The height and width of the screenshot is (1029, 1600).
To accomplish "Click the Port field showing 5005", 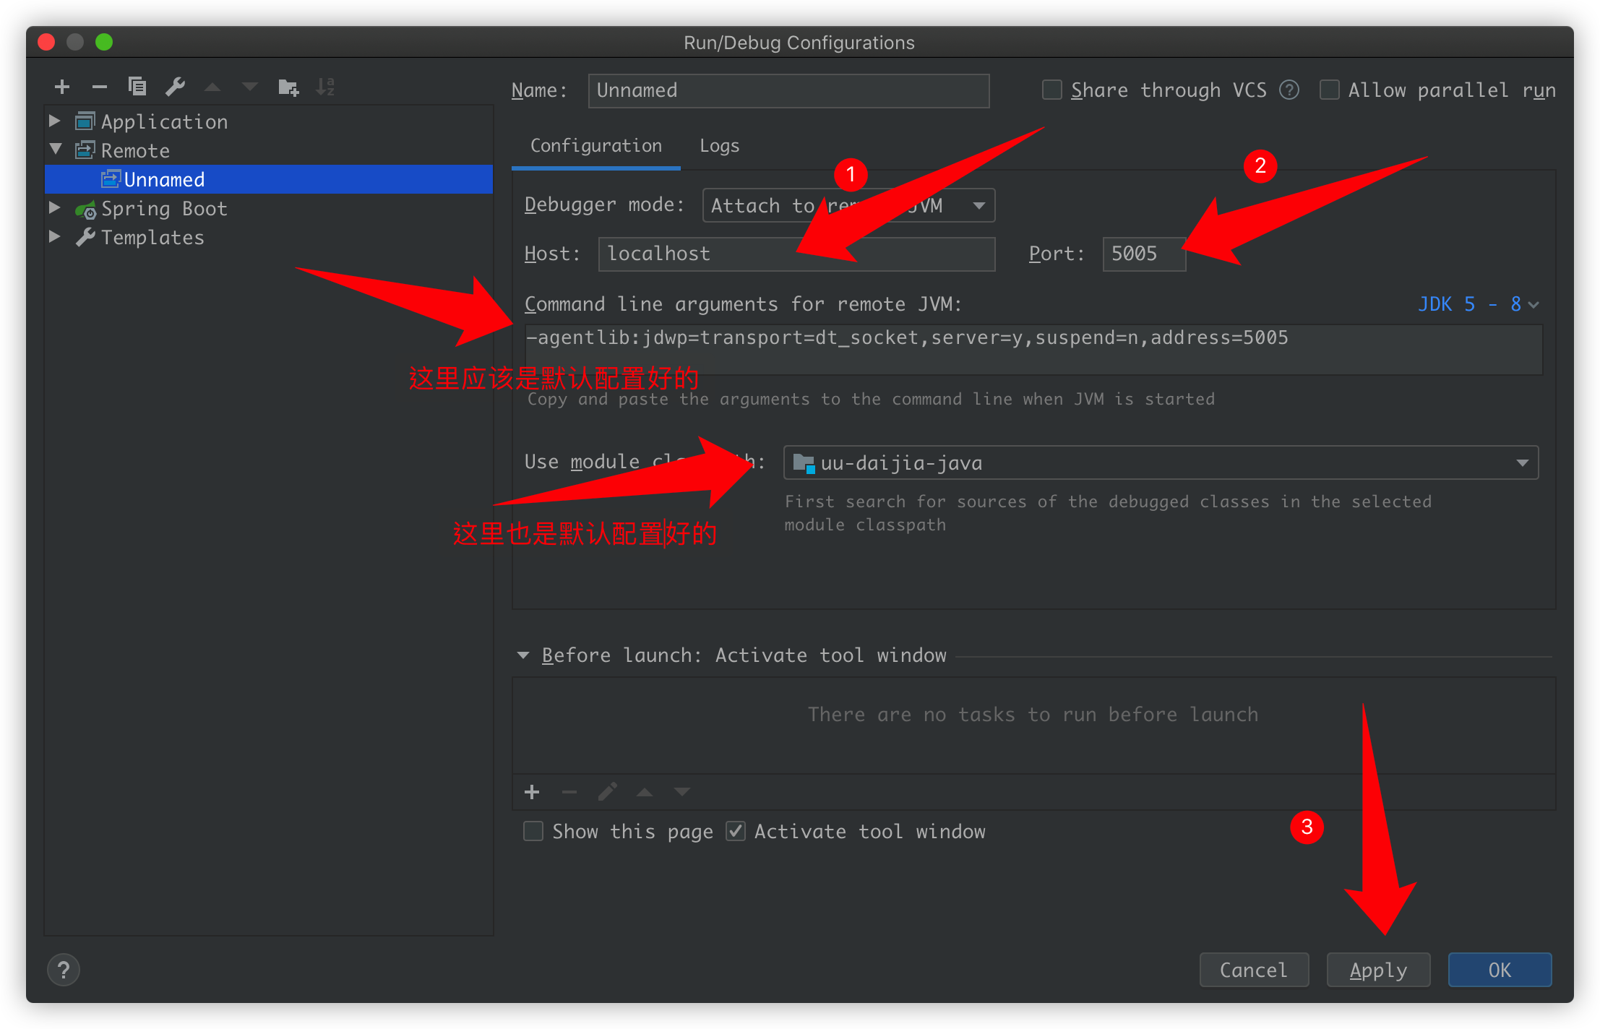I will coord(1144,254).
